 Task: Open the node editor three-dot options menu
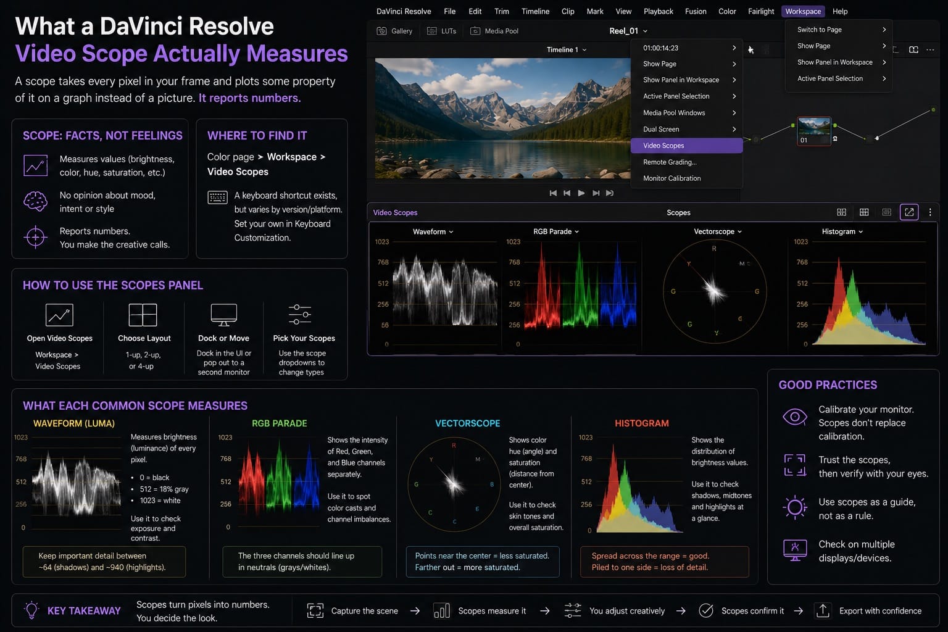point(930,49)
